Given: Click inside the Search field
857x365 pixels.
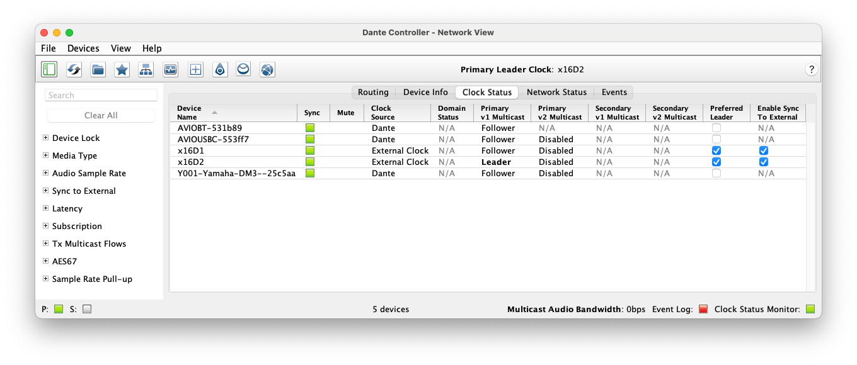Looking at the screenshot, I should (101, 95).
